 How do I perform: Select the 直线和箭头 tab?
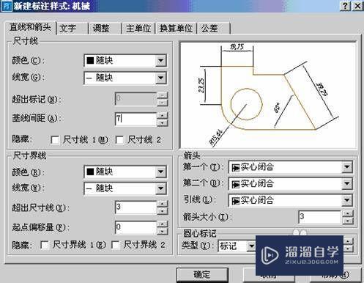tap(31, 27)
